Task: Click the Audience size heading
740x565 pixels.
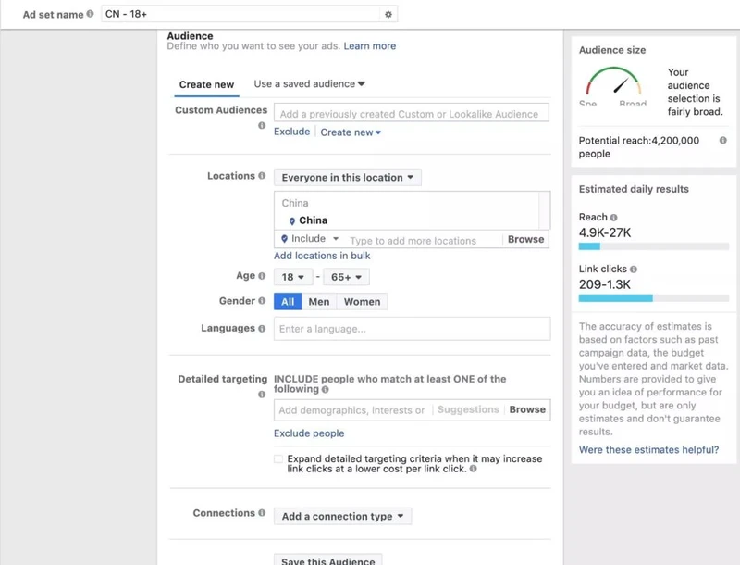Action: tap(612, 50)
